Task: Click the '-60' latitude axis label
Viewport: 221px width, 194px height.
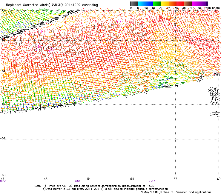Action: [3, 175]
